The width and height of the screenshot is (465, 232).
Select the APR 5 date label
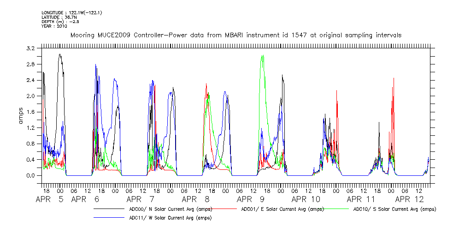click(x=51, y=199)
